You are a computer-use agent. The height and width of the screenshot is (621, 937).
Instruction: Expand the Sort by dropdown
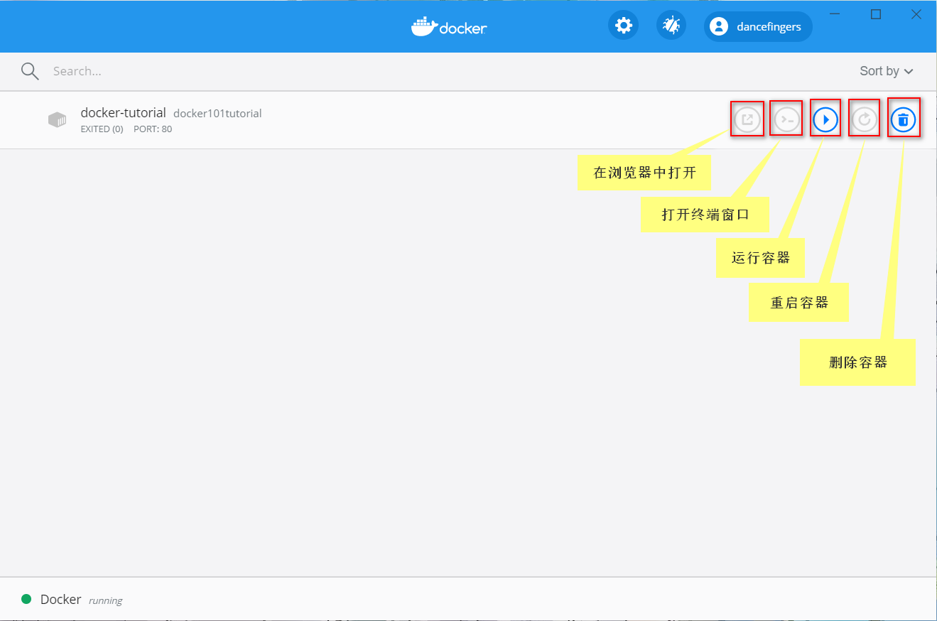tap(886, 71)
